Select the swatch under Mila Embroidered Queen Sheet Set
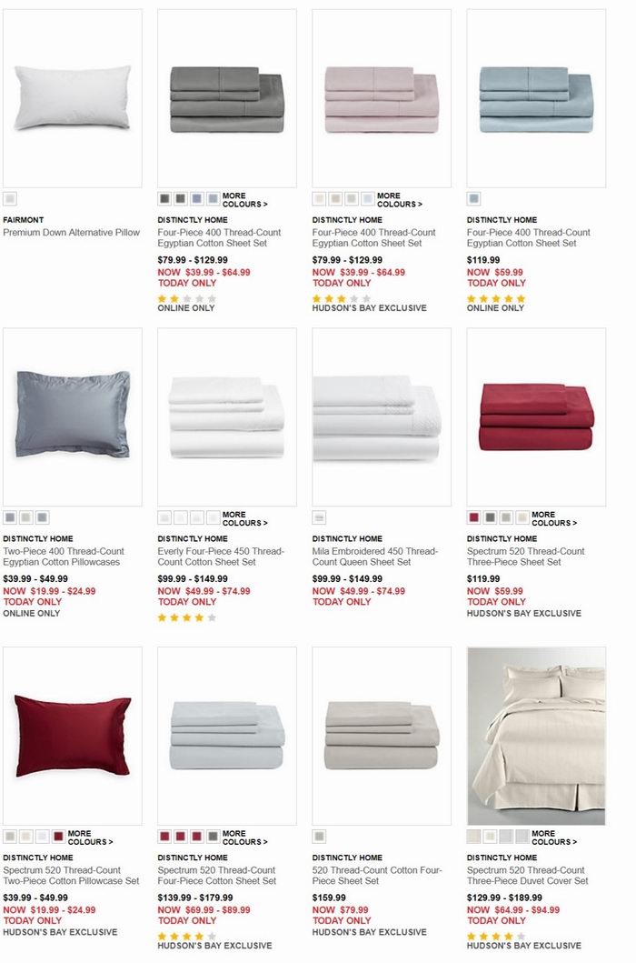Screen dimensions: 636x963 coord(319,517)
